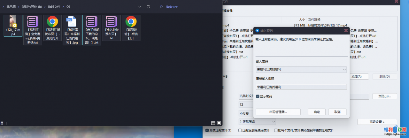Open the 【最新地址】 Chrome shortcut icon
Screen dimensions: 409x138
click(131, 22)
